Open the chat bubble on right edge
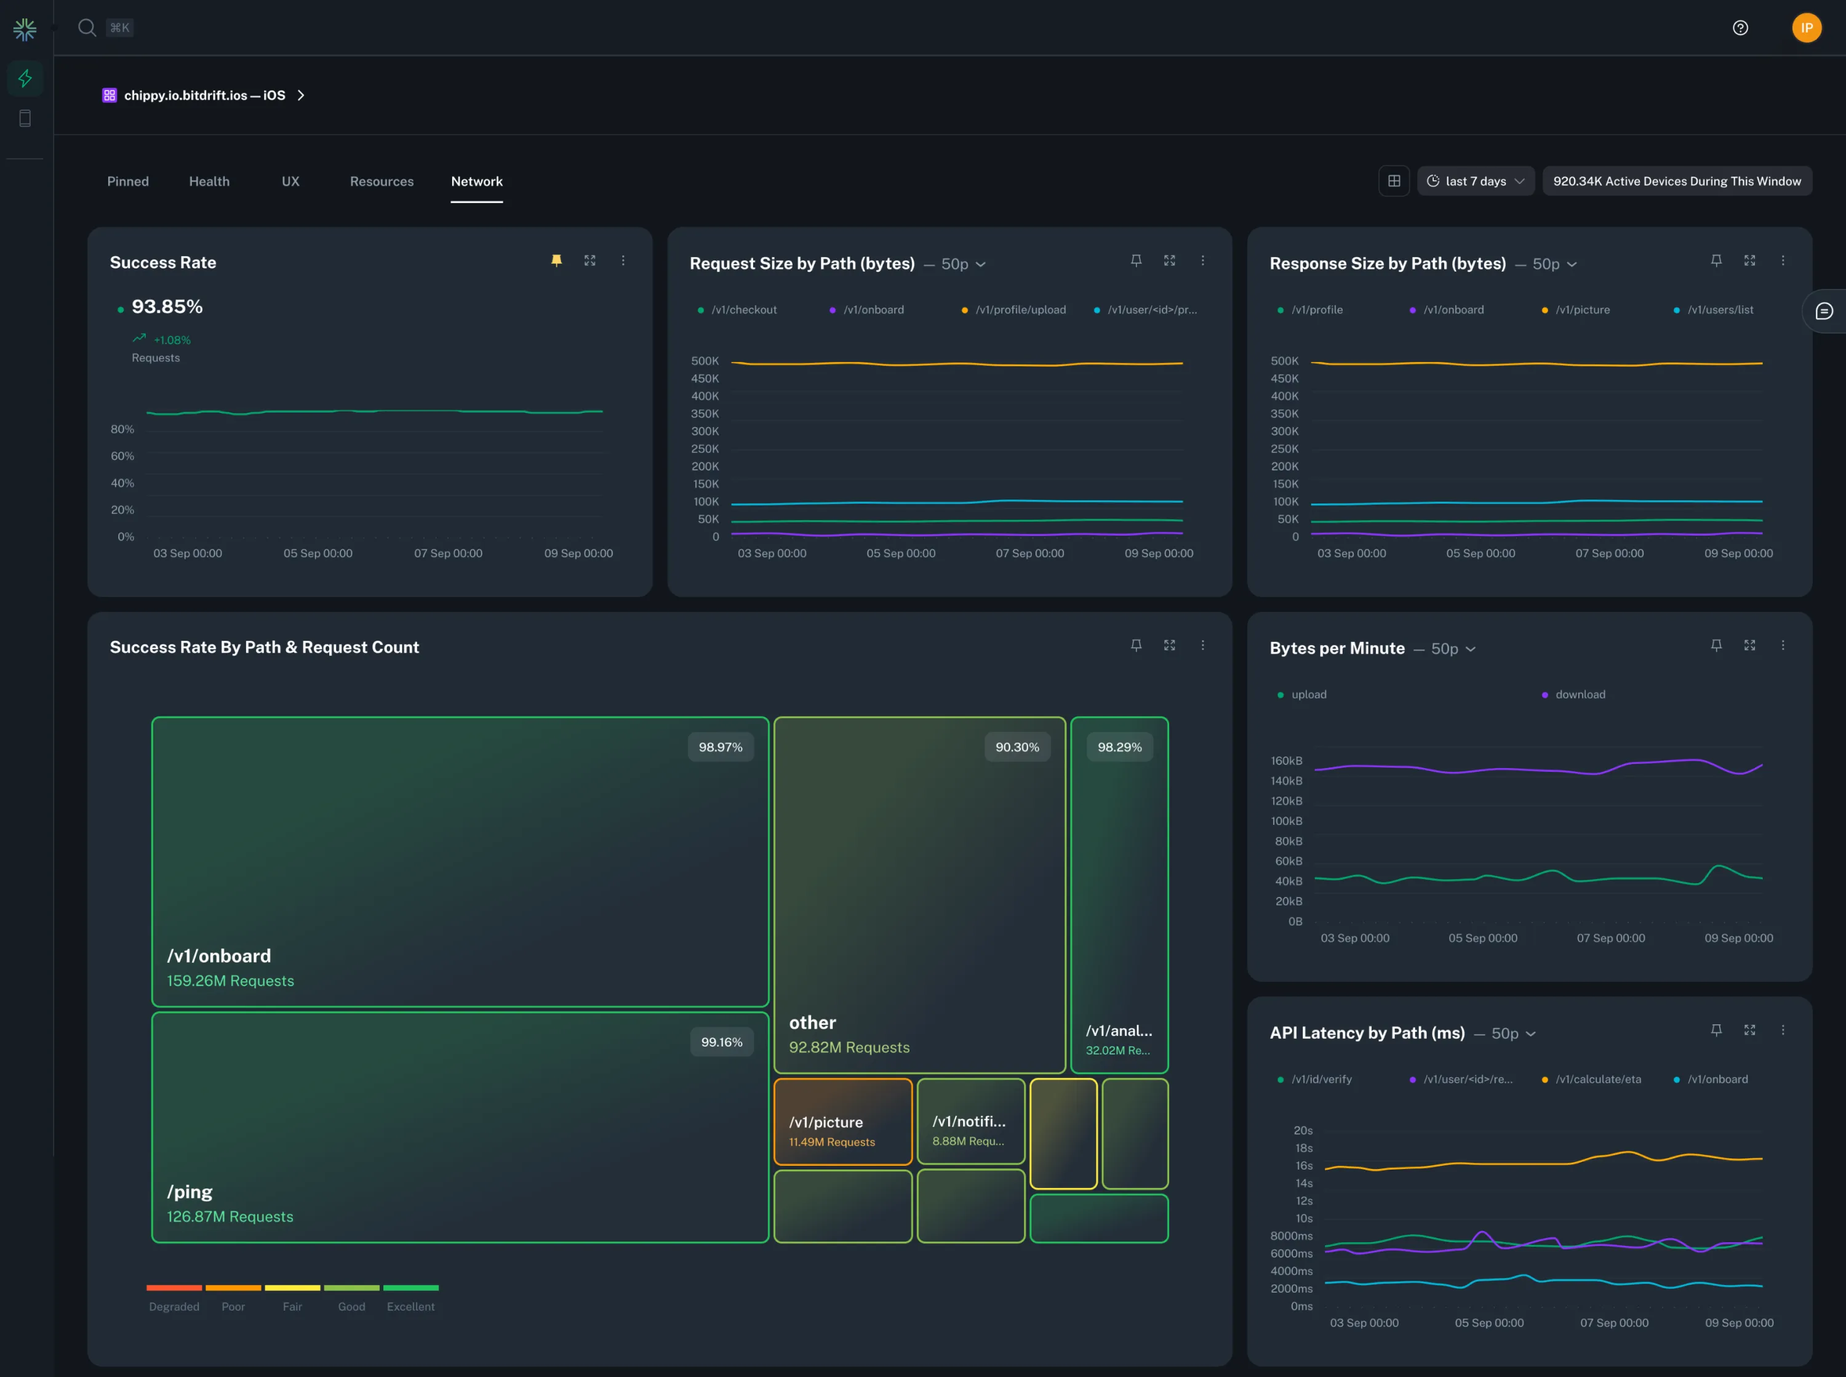1846x1377 pixels. (1825, 310)
